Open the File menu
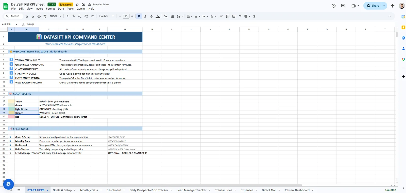 pos(13,9)
